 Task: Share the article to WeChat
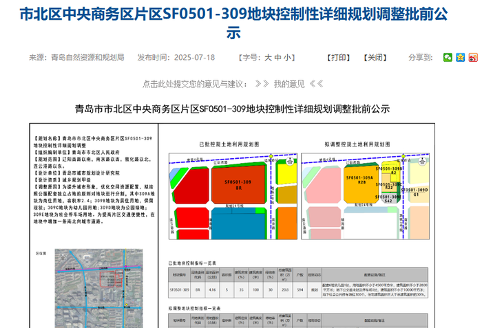[448, 58]
